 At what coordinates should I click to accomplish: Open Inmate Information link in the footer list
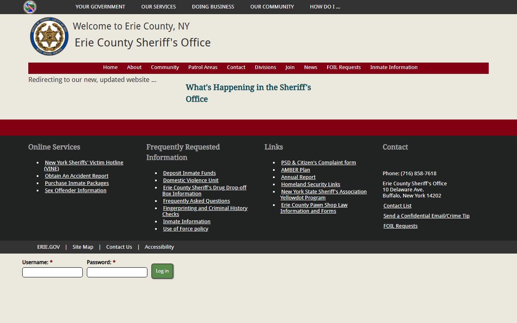pos(187,222)
